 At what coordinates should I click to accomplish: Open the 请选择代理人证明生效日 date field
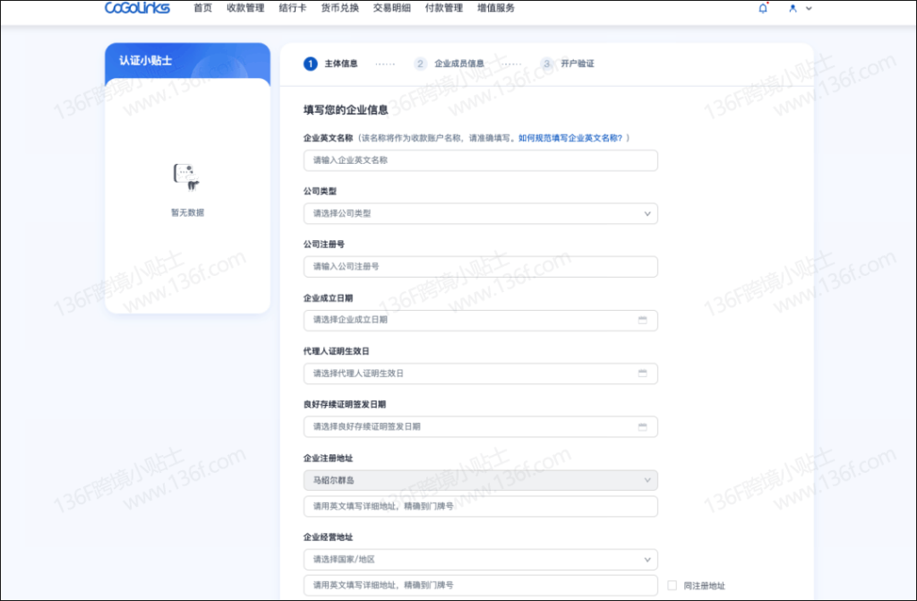point(480,373)
